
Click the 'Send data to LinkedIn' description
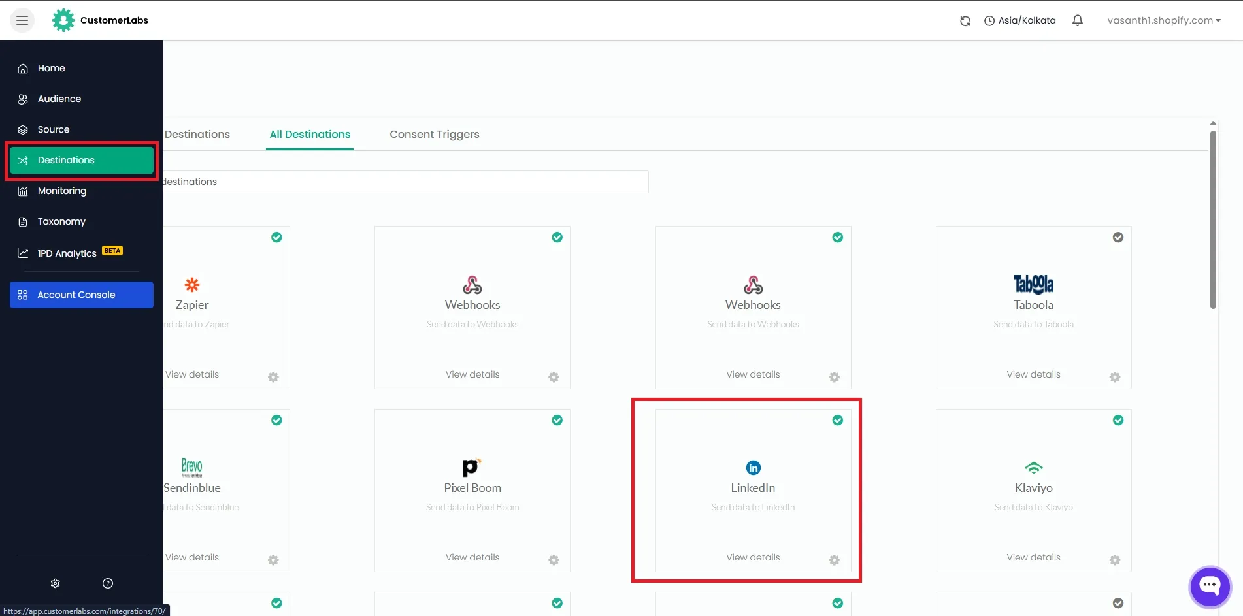(x=753, y=507)
